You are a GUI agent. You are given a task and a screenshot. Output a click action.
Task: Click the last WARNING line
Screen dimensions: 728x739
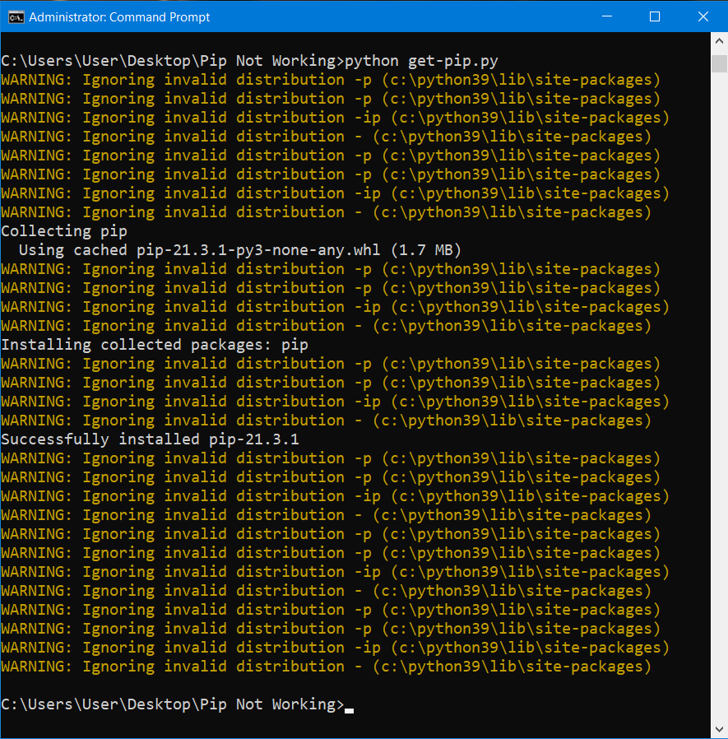[x=247, y=667]
